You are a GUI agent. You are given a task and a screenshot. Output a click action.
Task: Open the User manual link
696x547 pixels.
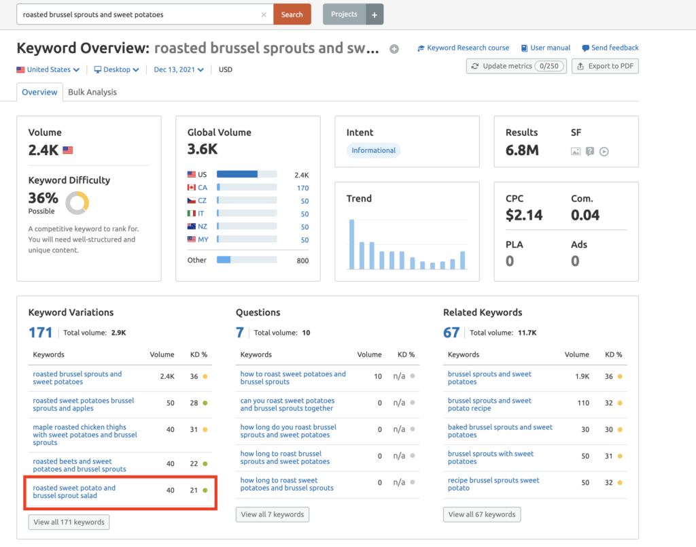tap(546, 48)
